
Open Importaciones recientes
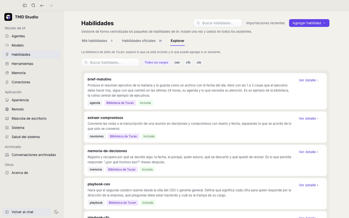(x=266, y=23)
